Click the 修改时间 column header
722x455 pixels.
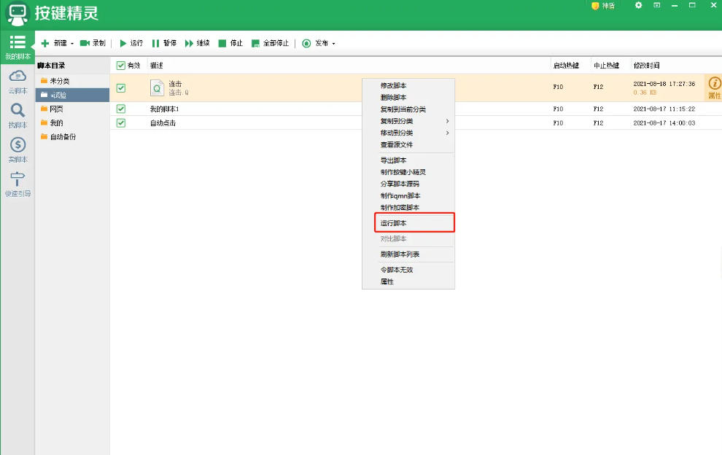(647, 66)
